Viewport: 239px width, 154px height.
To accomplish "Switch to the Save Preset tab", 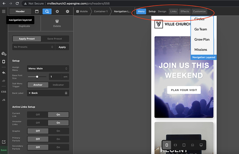I will click(x=55, y=39).
